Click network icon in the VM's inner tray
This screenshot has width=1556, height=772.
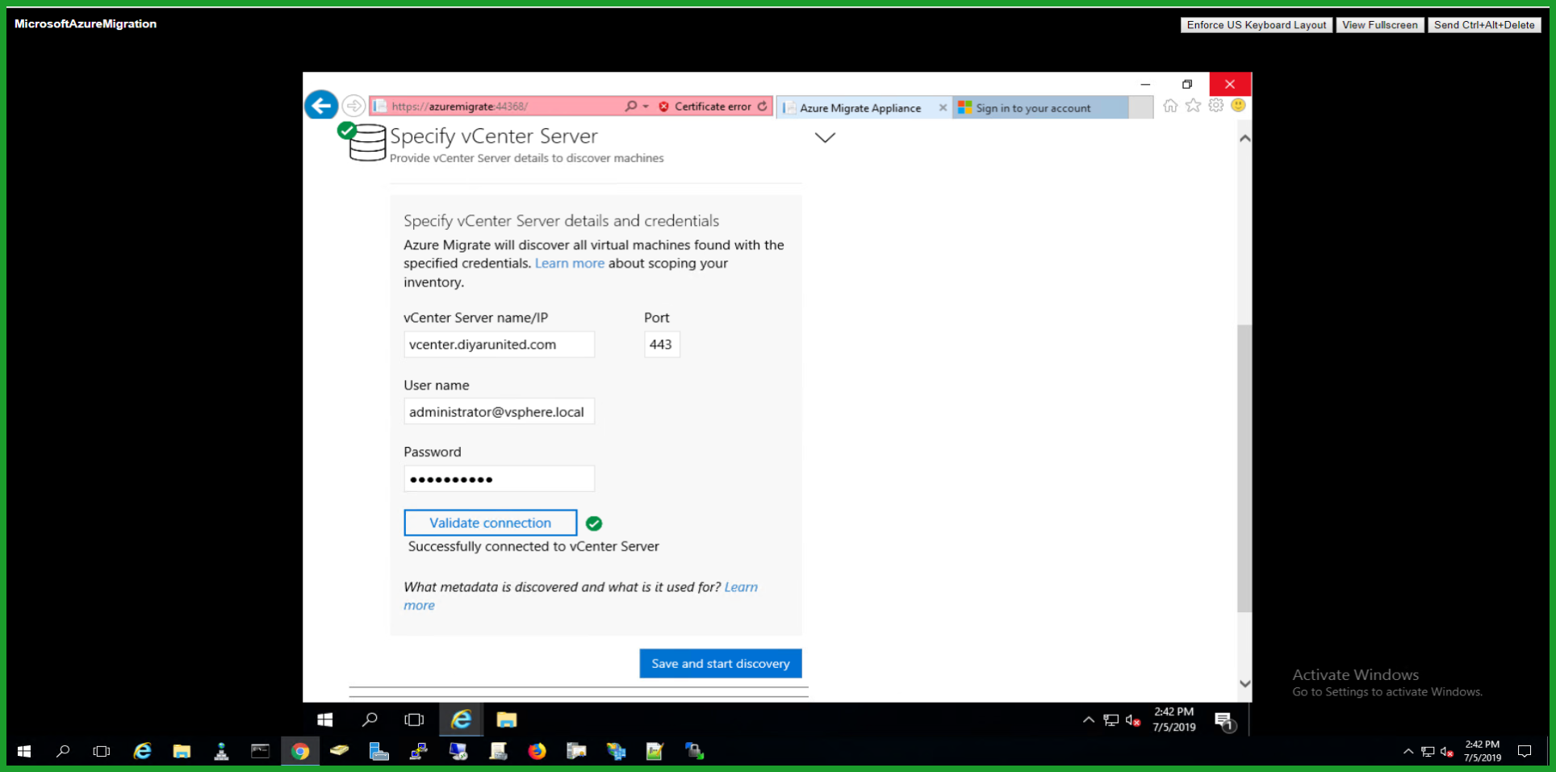coord(1111,720)
